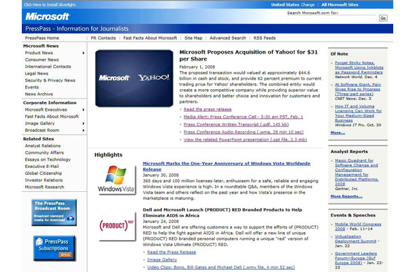The width and height of the screenshot is (415, 272).
Task: Open Events in sidebar
Action: click(32, 87)
